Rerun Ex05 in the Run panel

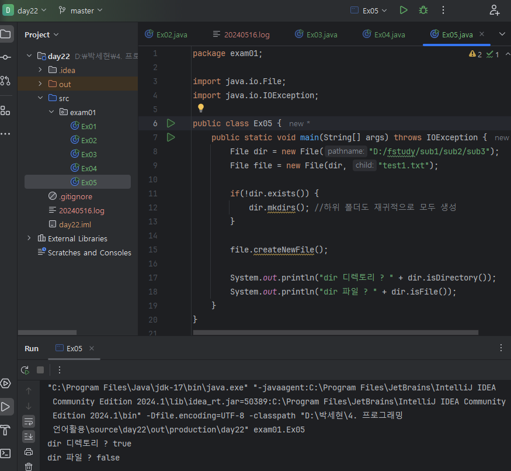(25, 370)
